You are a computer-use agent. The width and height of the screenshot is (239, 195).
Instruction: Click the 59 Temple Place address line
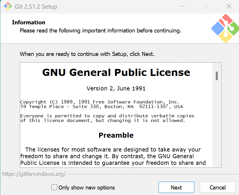[x=102, y=106]
